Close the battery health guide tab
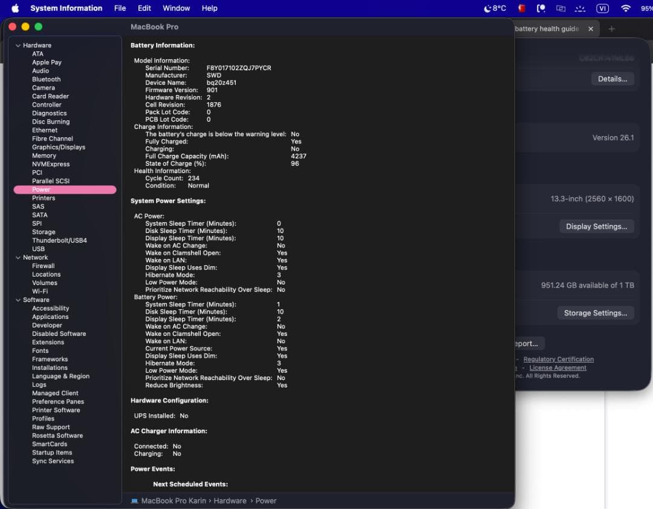Image resolution: width=653 pixels, height=509 pixels. pyautogui.click(x=591, y=29)
